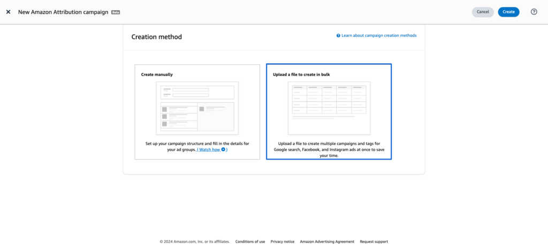Close the new campaign dialog with X
This screenshot has height=250, width=548.
click(9, 12)
